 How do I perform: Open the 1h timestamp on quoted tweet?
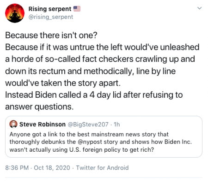[x=117, y=125]
